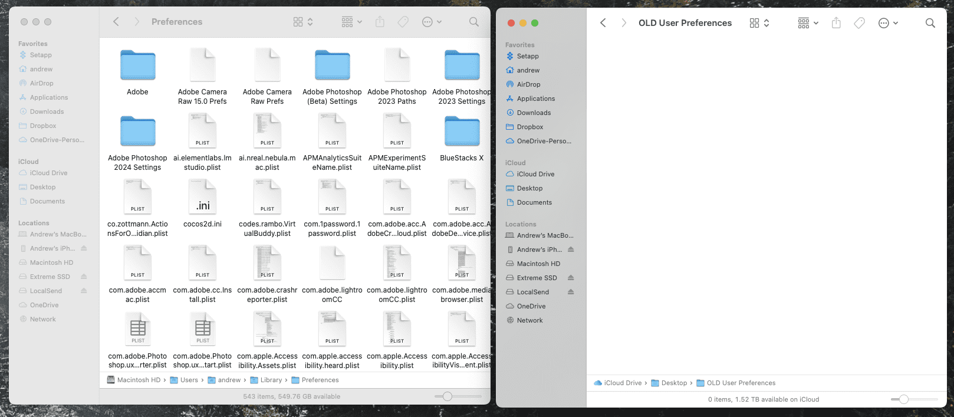
Task: Select the com.adobe.accmac.plist file
Action: pyautogui.click(x=138, y=263)
